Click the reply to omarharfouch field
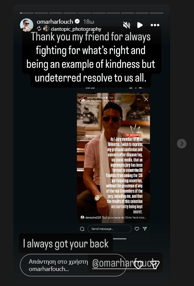The image size is (194, 286). click(73, 265)
